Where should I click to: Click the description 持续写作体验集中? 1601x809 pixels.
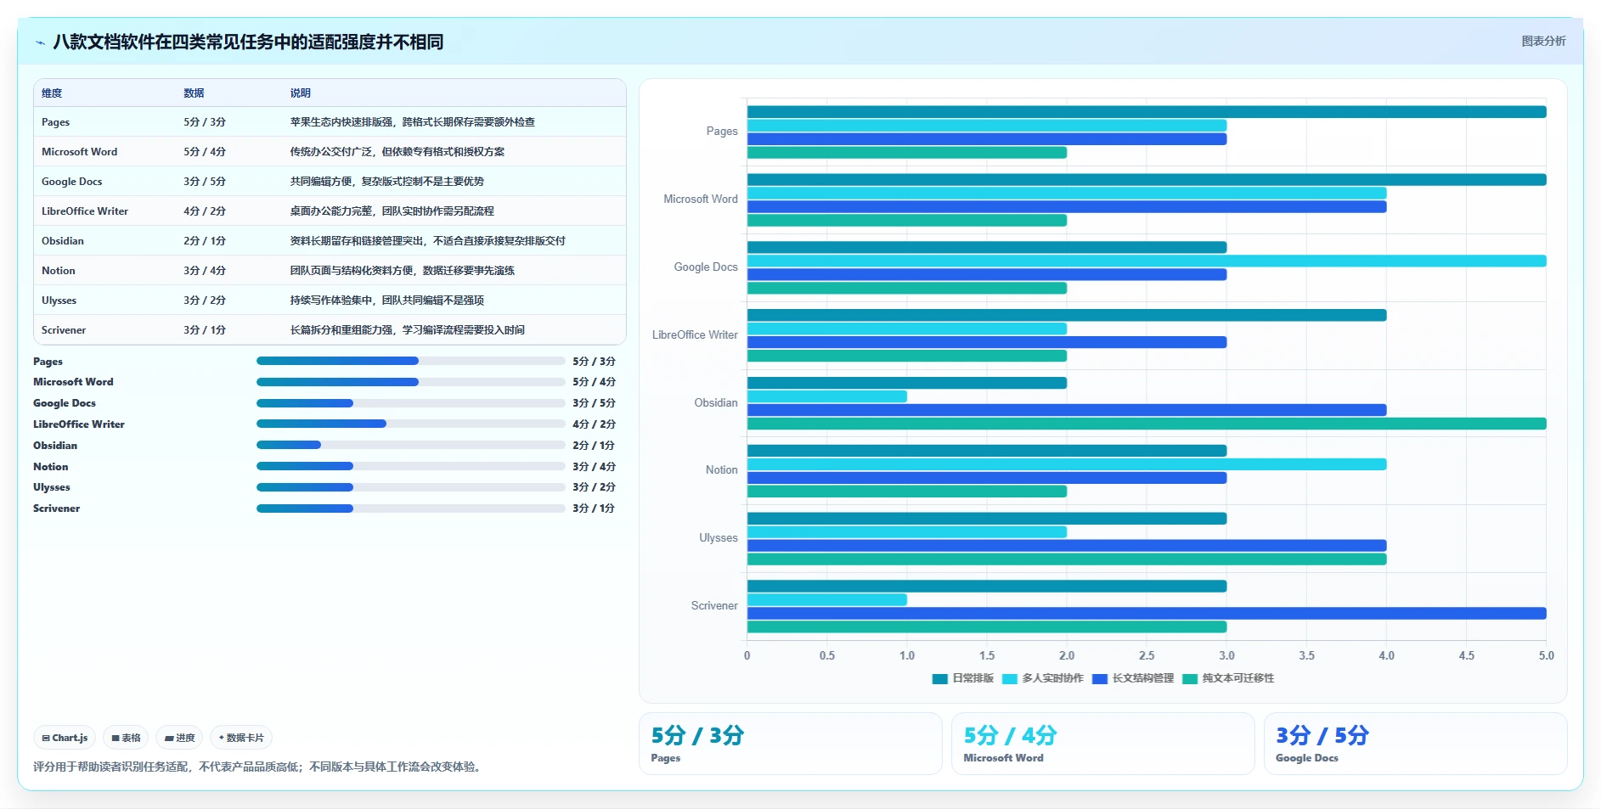(386, 301)
